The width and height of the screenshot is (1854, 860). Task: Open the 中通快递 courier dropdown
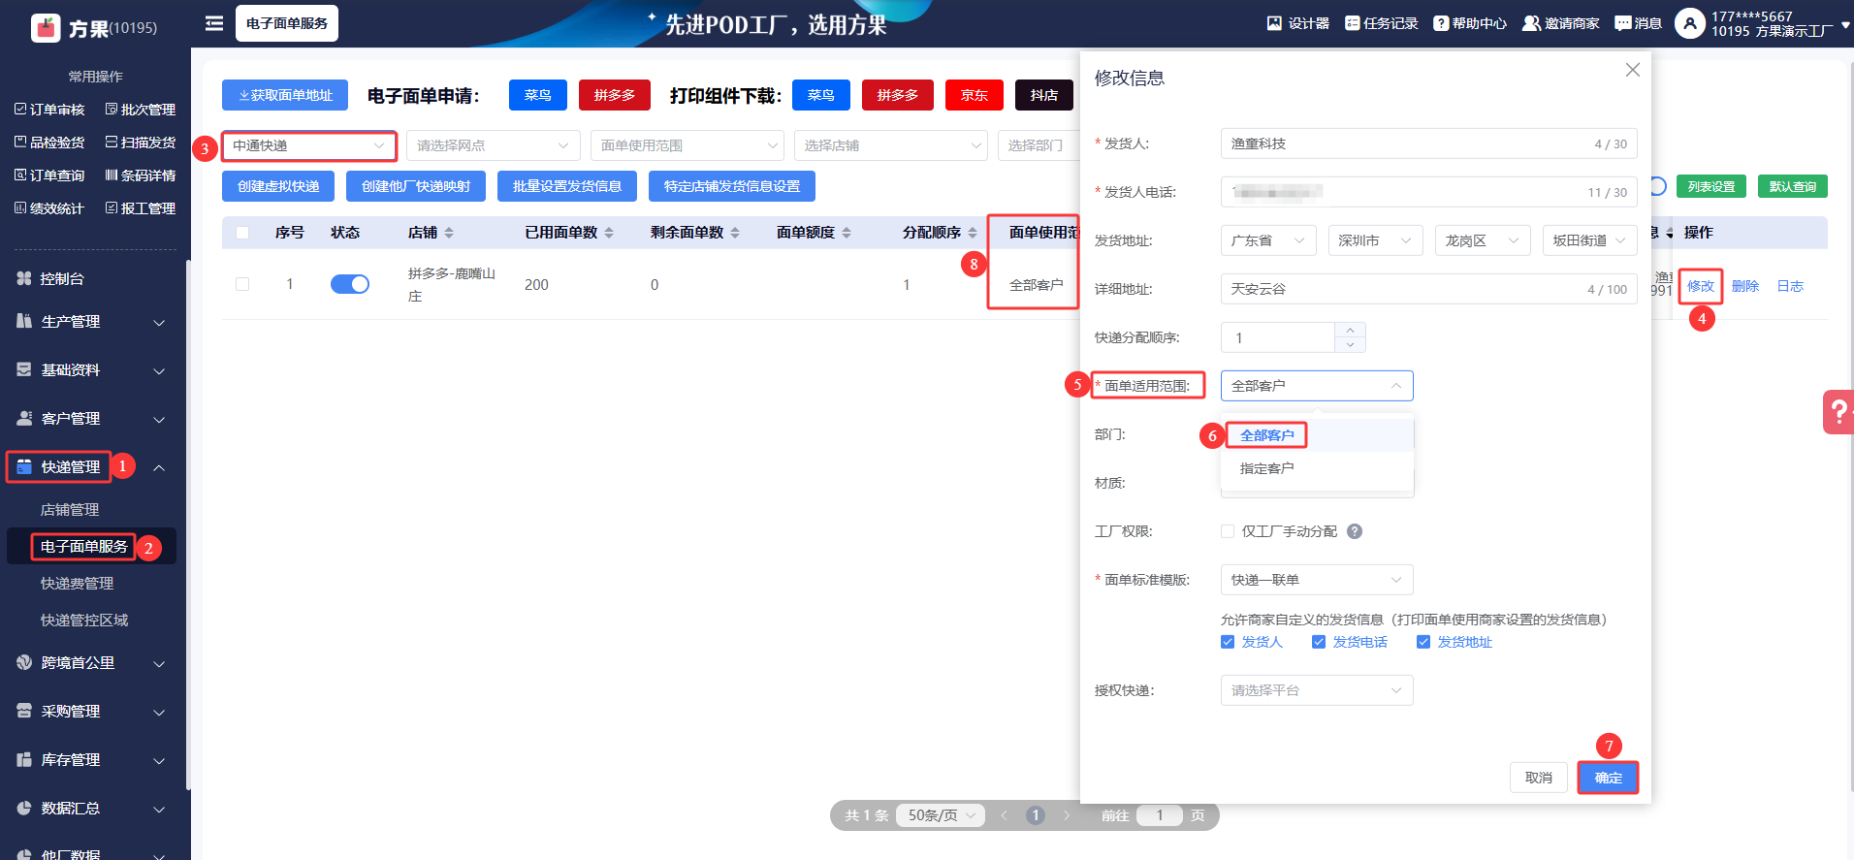tap(309, 145)
